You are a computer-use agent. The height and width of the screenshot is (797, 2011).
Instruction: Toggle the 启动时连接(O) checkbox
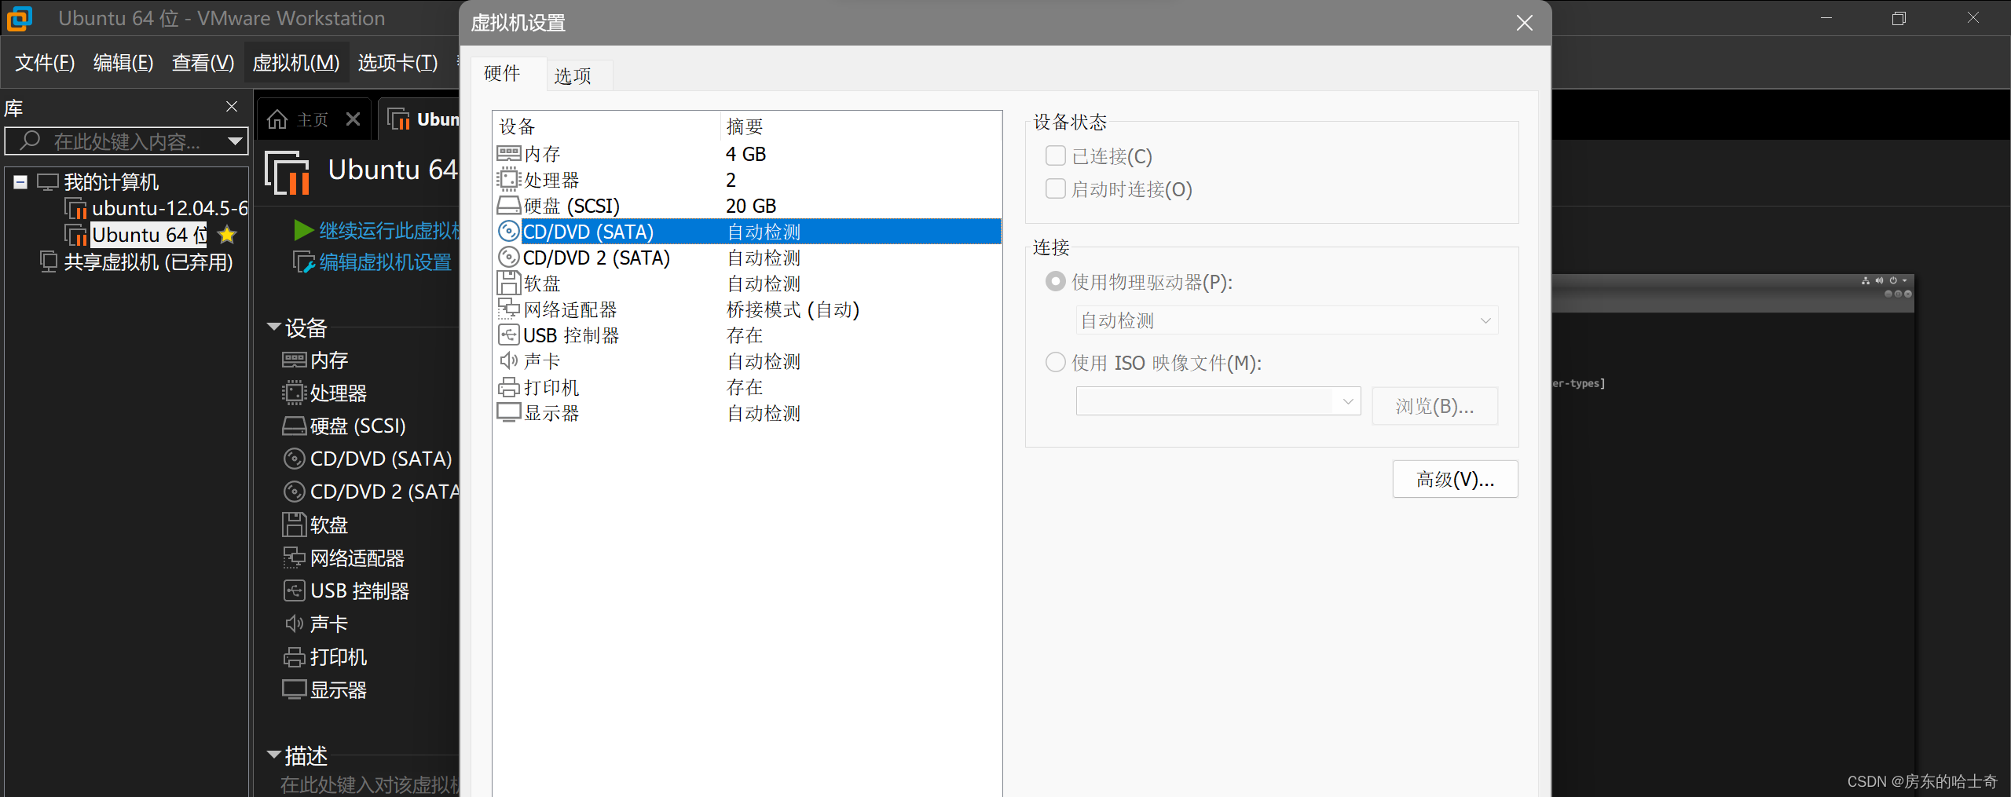point(1056,188)
